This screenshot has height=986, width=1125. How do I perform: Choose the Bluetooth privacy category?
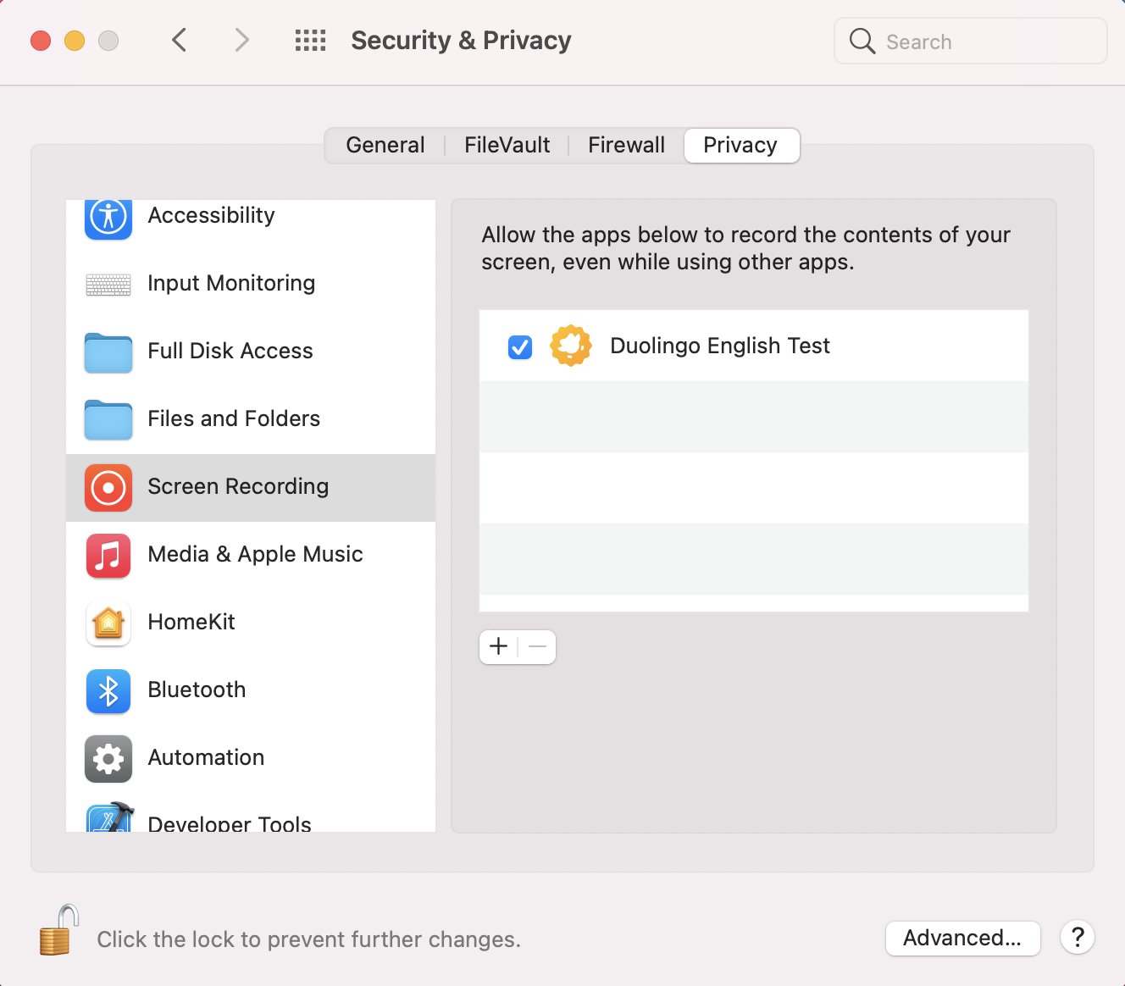[x=251, y=690]
